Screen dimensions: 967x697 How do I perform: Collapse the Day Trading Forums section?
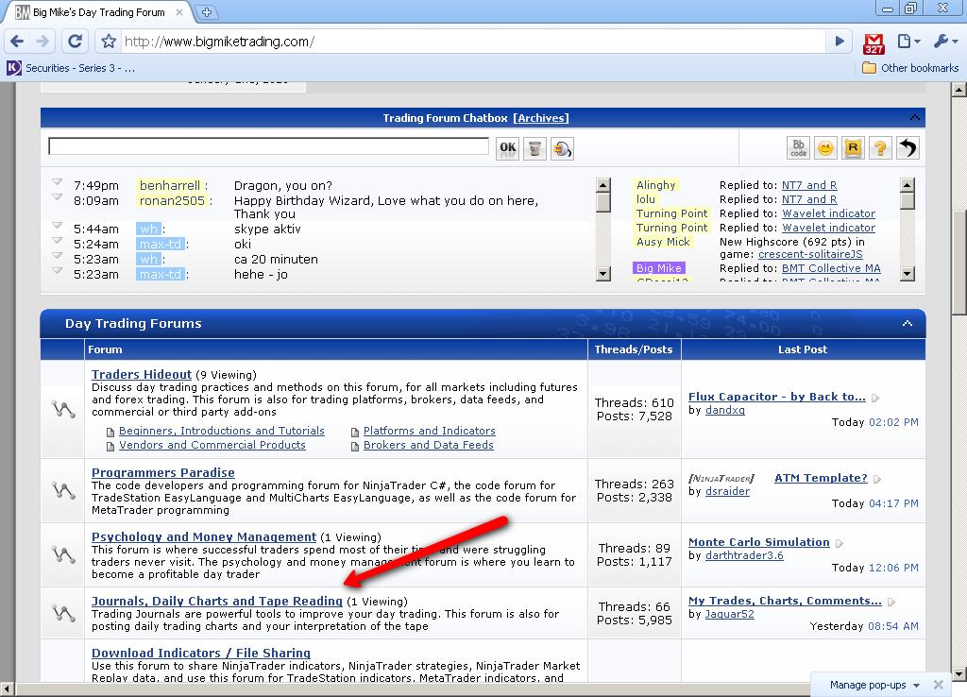pos(908,323)
